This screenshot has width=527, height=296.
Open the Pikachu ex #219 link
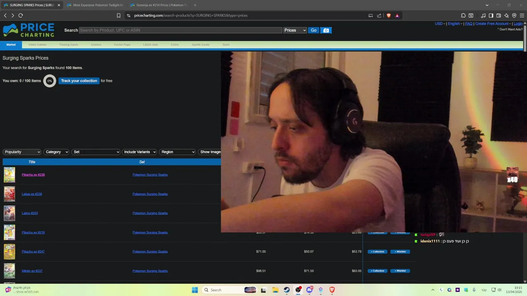(33, 232)
